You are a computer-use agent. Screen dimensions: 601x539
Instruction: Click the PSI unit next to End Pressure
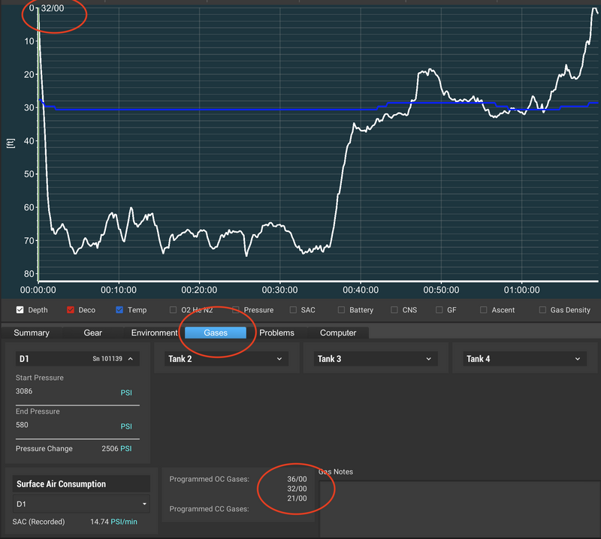click(x=126, y=426)
